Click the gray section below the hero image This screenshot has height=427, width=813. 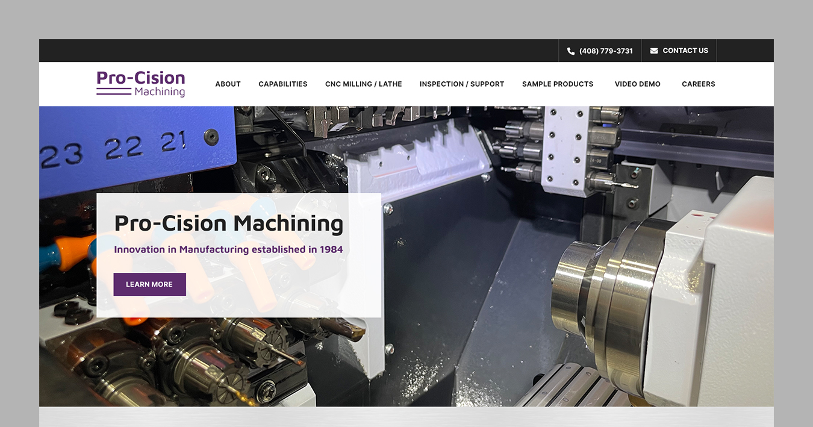point(406,419)
